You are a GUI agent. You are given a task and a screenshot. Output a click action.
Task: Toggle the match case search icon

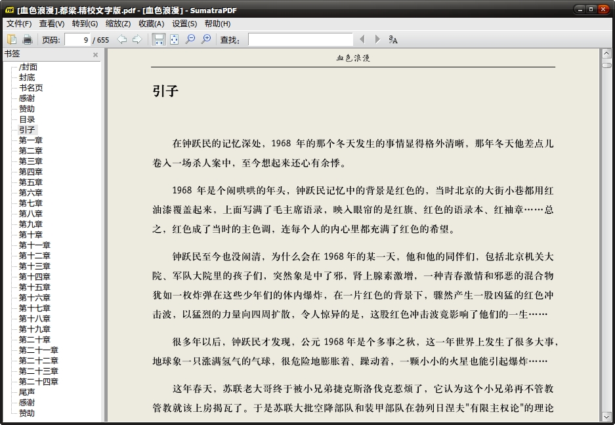pyautogui.click(x=393, y=39)
